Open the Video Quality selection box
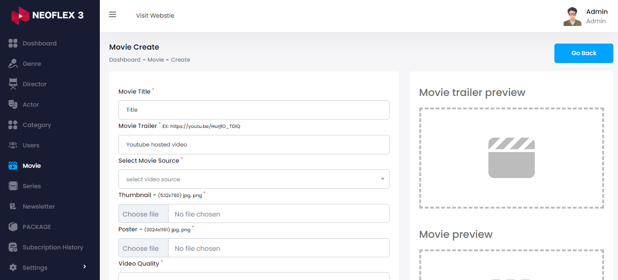The height and width of the screenshot is (280, 618). [x=254, y=277]
